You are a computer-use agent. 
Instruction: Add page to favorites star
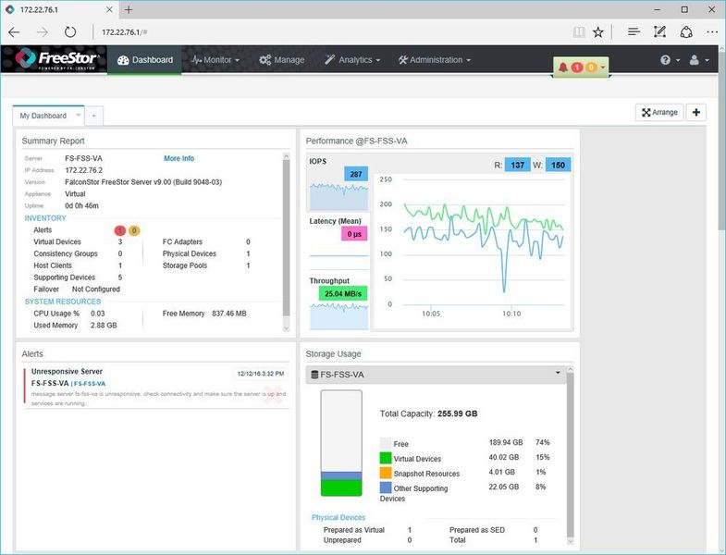598,32
